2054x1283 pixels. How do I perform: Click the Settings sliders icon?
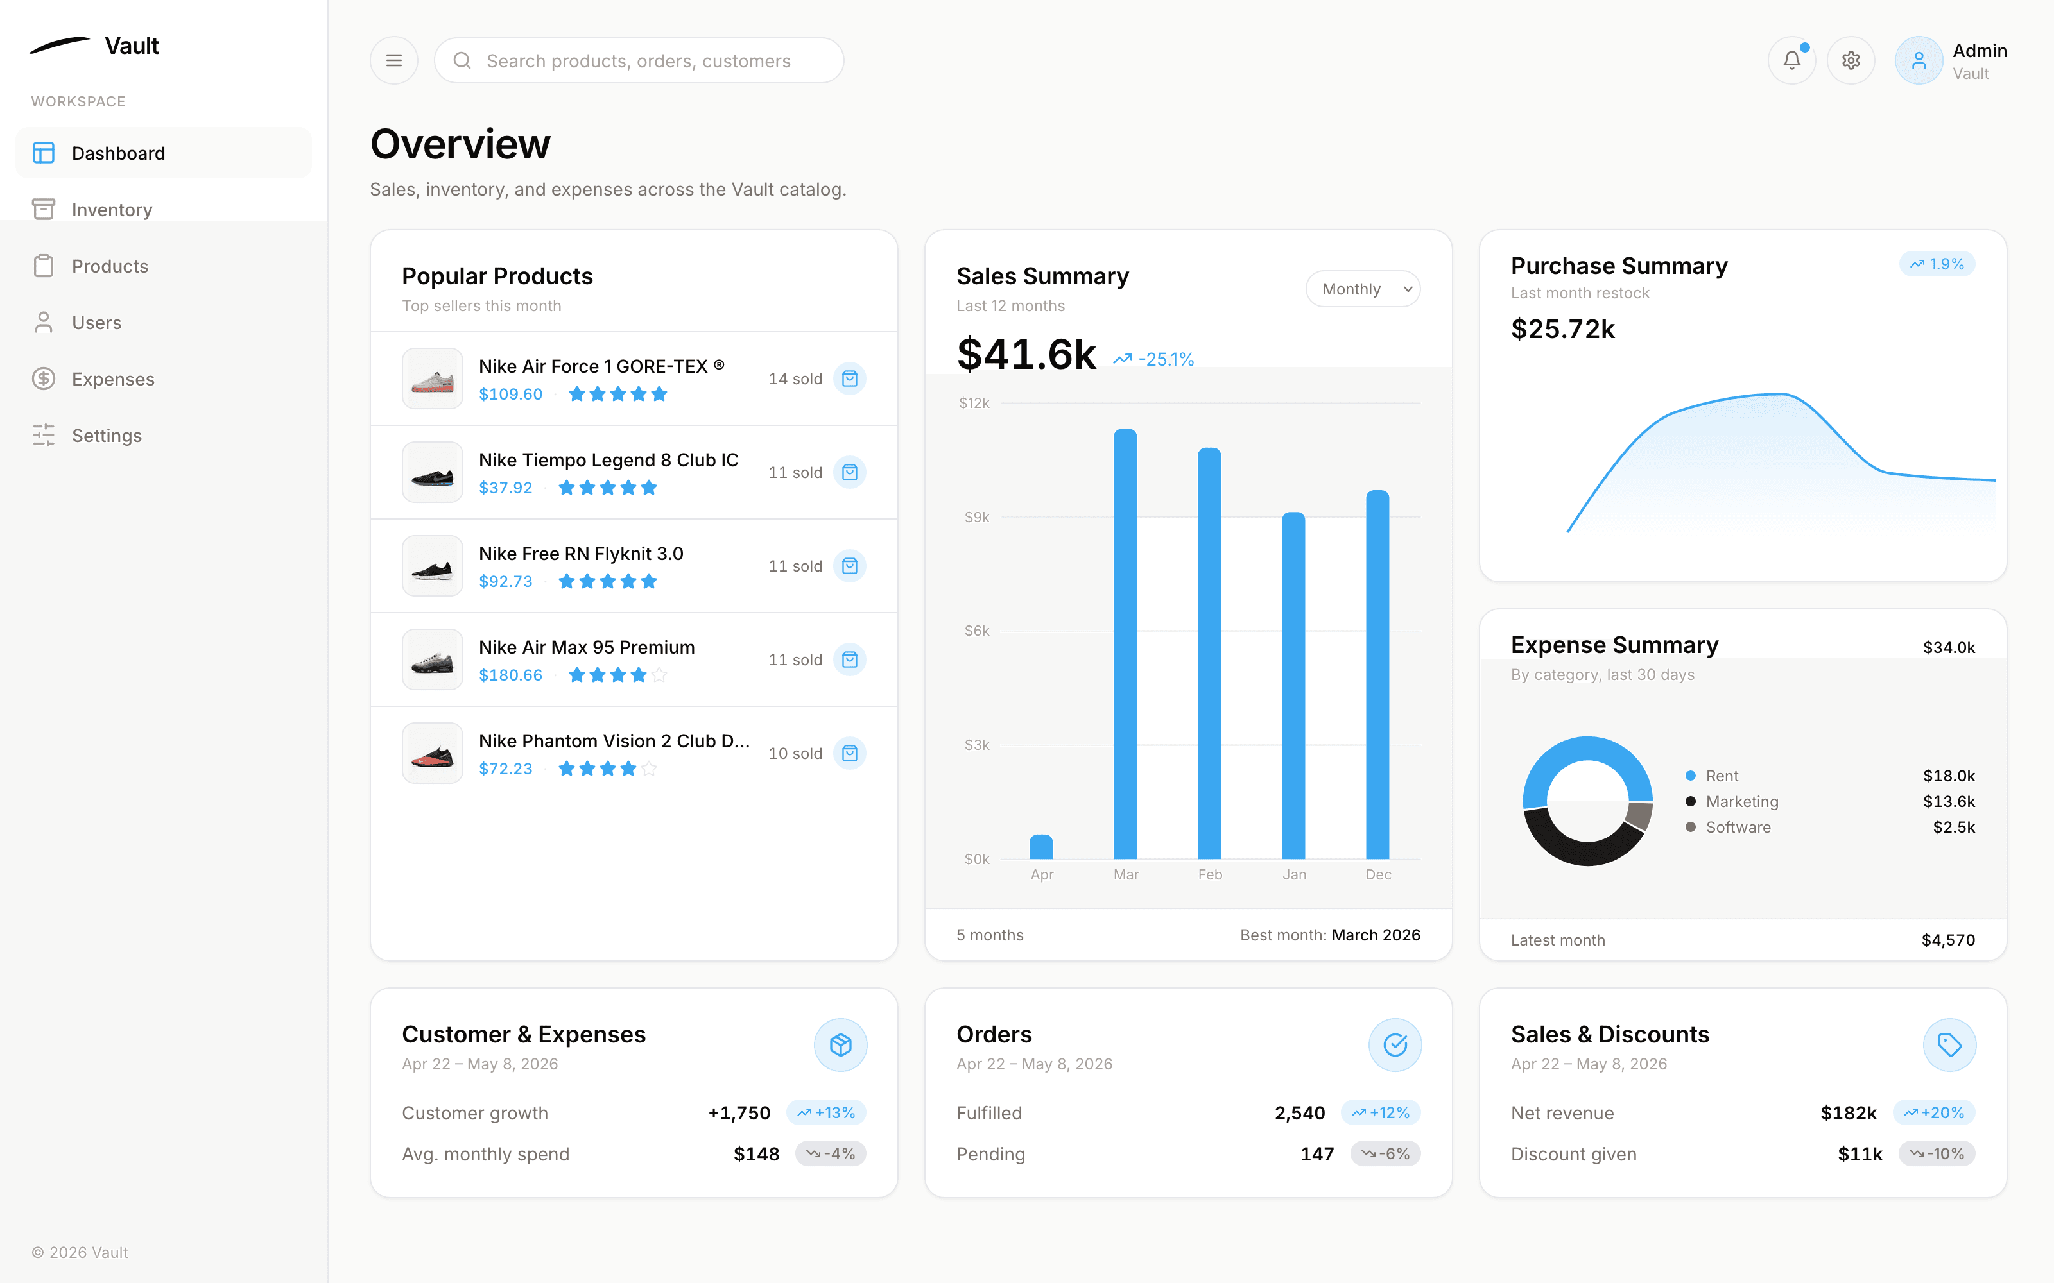(43, 436)
